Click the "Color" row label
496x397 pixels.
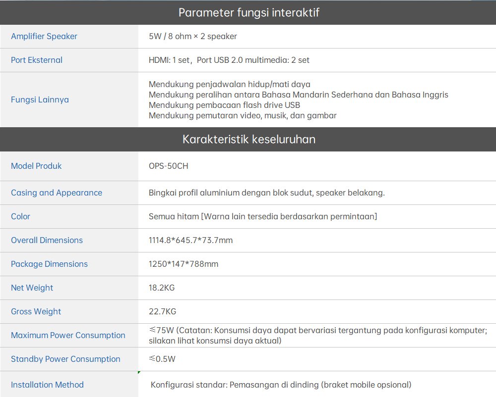20,216
